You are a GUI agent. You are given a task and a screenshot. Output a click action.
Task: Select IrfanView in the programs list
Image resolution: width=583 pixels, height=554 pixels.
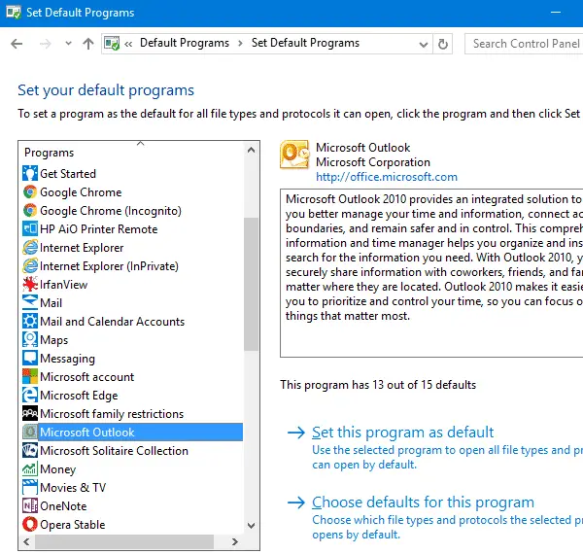(x=132, y=285)
